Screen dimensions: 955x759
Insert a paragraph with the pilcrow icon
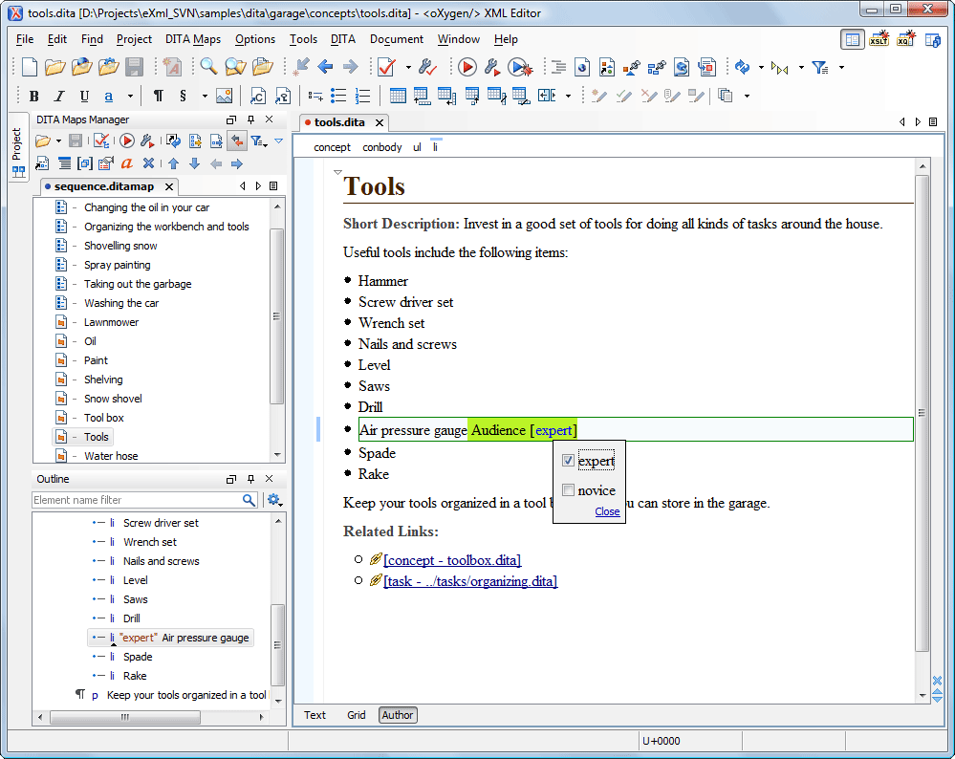click(x=159, y=96)
